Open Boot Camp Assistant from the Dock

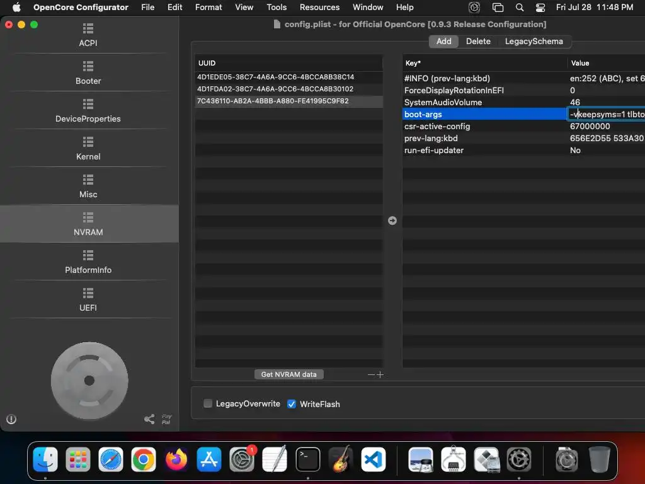486,459
